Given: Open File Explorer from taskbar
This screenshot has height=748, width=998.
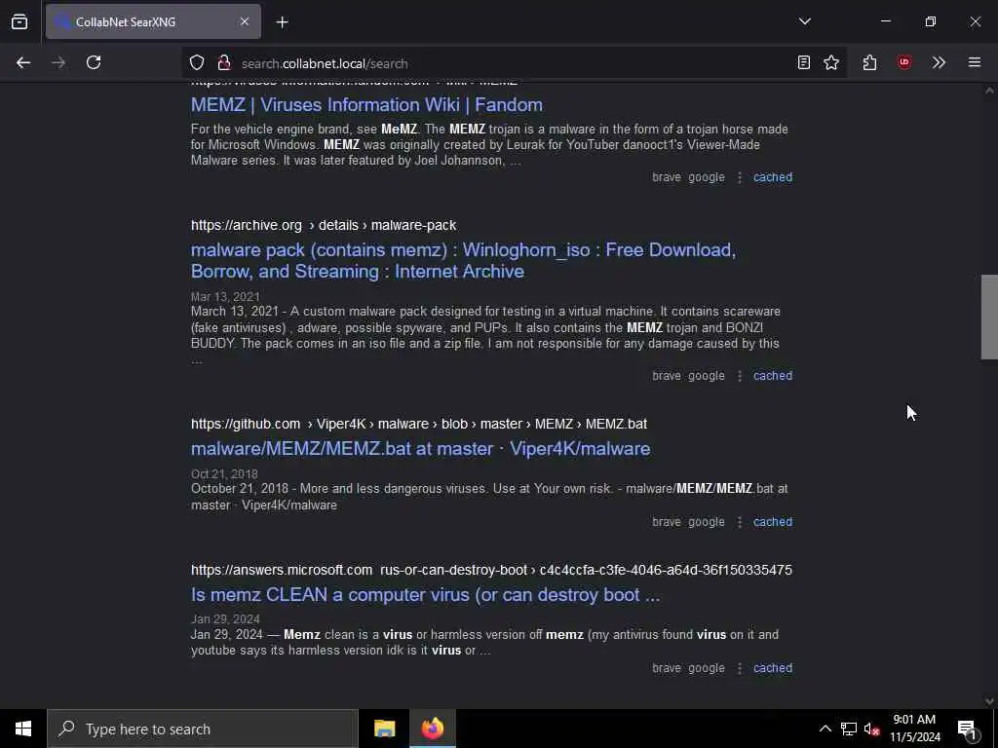Looking at the screenshot, I should pos(384,729).
